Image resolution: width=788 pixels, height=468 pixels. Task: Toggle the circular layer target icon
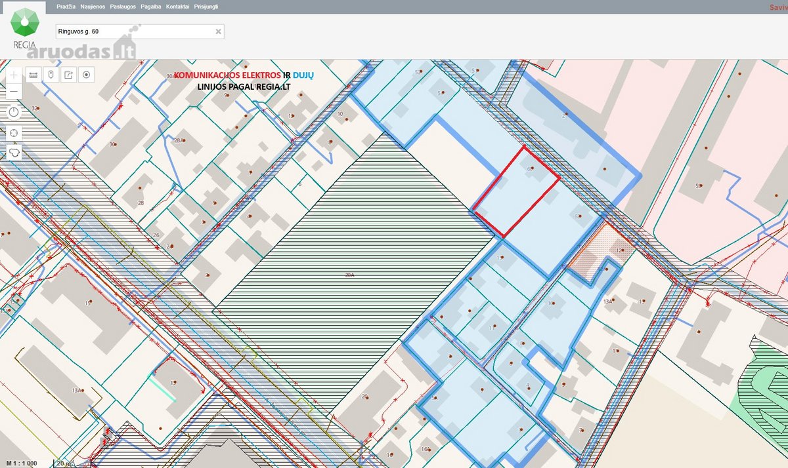[87, 74]
